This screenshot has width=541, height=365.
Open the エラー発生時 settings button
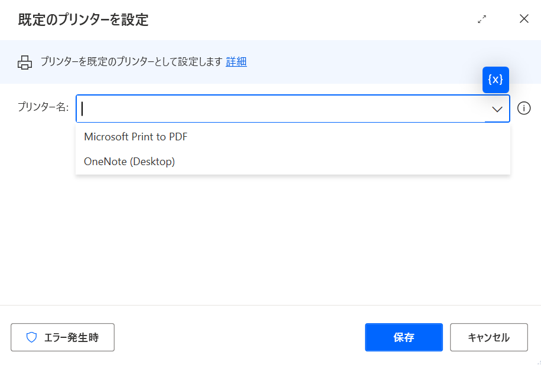[x=63, y=337]
